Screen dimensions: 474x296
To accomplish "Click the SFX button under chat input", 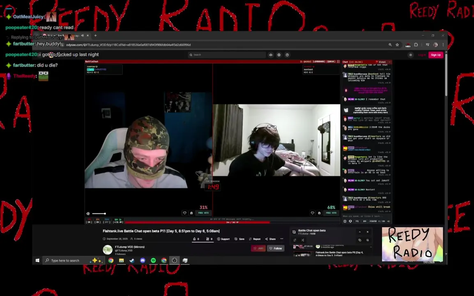I will 365,221.
